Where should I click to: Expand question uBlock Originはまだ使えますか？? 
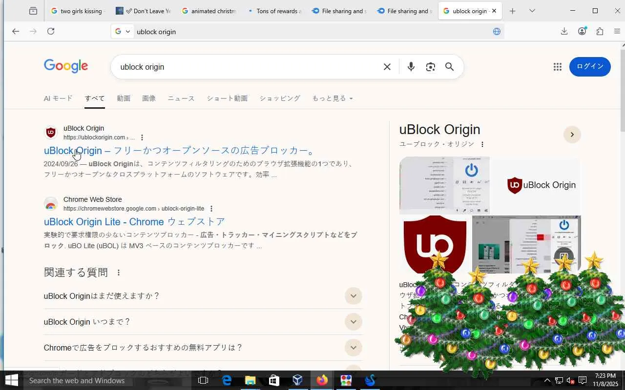pos(353,296)
